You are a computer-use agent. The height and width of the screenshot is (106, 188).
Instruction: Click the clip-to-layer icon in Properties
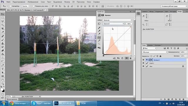(114, 58)
